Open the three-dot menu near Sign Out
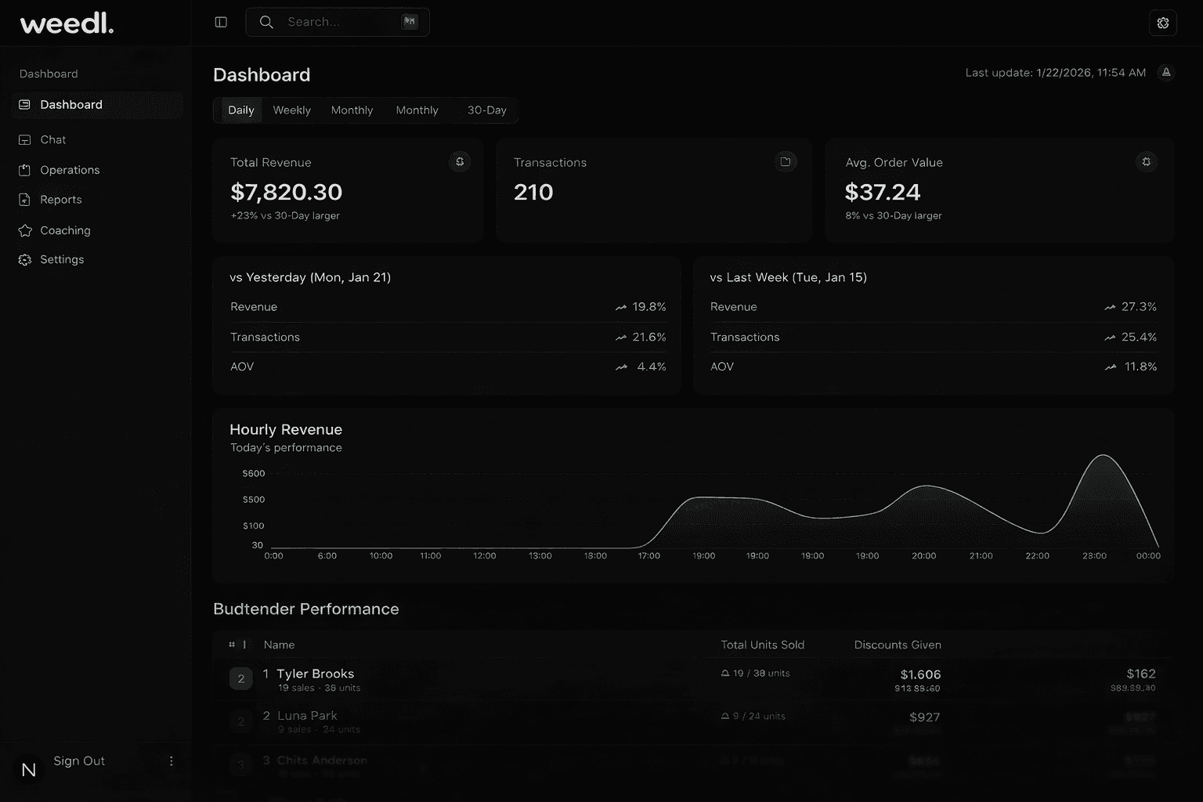This screenshot has height=802, width=1203. [171, 760]
